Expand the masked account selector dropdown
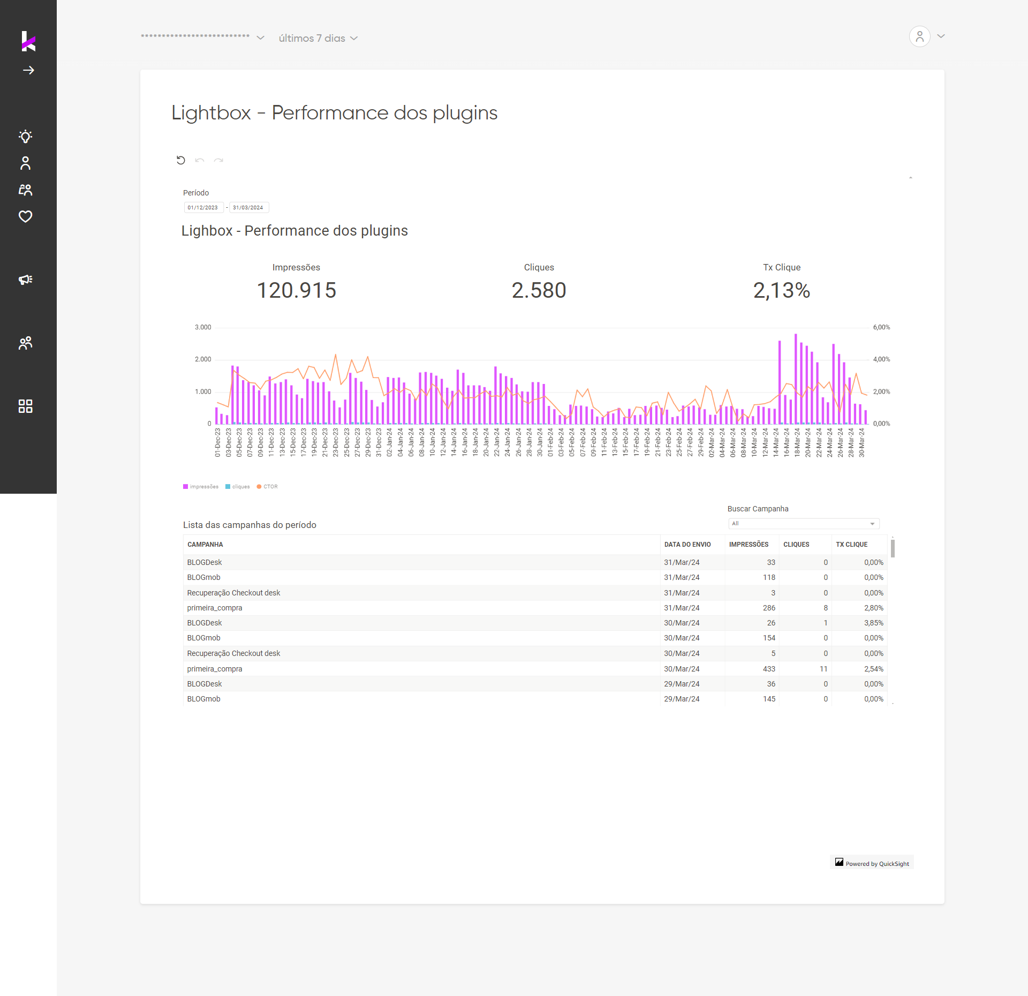Image resolution: width=1028 pixels, height=996 pixels. (203, 37)
